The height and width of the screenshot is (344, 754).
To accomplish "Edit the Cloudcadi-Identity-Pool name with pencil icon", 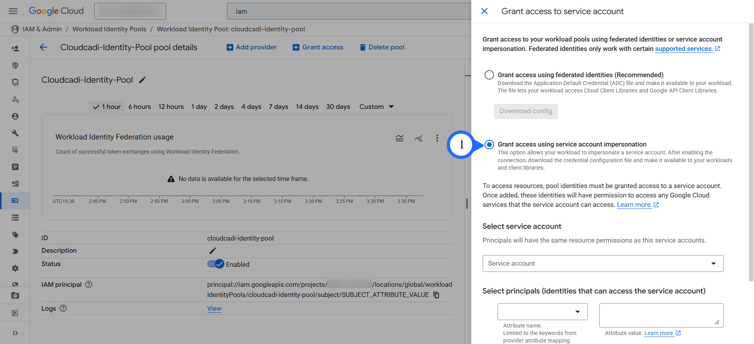I will point(143,80).
